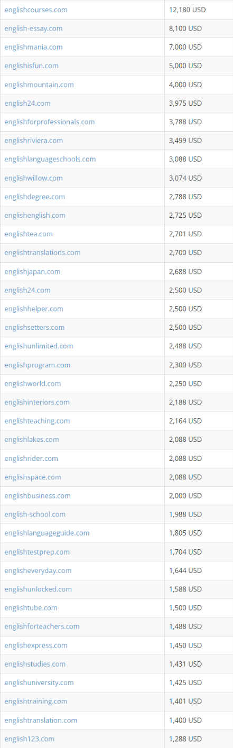Open englishlanguageschools.com link
The height and width of the screenshot is (748, 233).
click(50, 159)
